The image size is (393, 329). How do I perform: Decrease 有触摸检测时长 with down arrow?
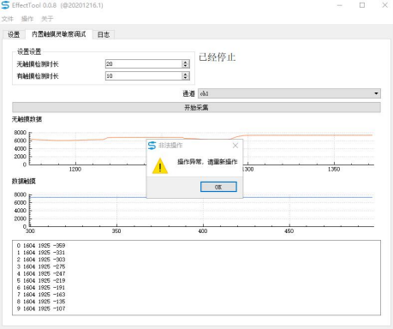point(186,78)
